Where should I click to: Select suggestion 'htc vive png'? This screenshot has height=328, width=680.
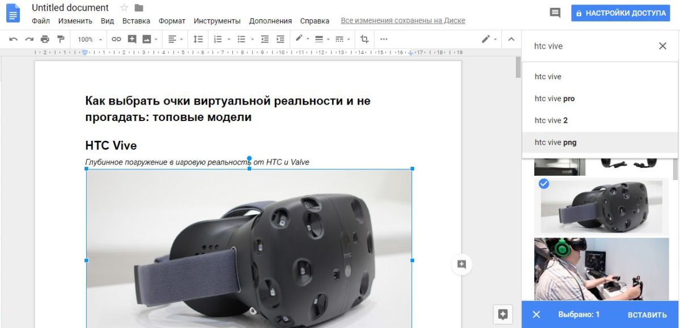pyautogui.click(x=600, y=143)
